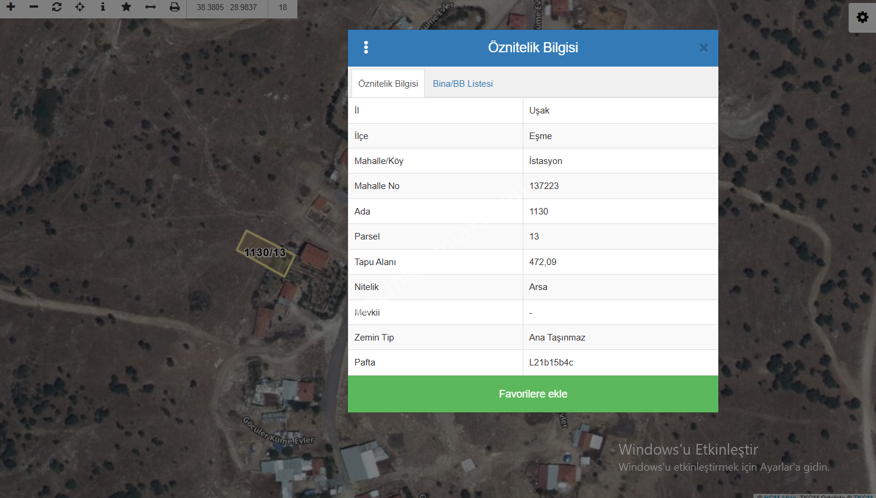Screen dimensions: 876x498
Task: Zoom in with the plus icon
Action: [x=11, y=7]
